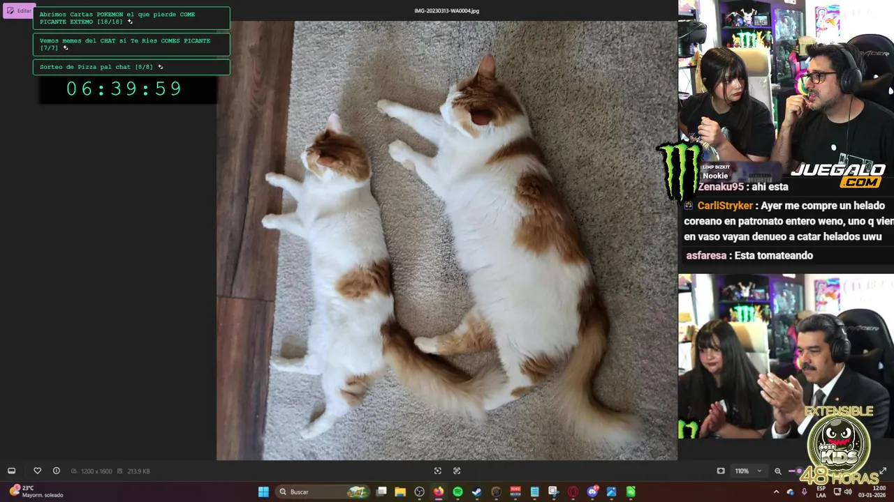Open the Opera browser taskbar icon

[x=573, y=492]
